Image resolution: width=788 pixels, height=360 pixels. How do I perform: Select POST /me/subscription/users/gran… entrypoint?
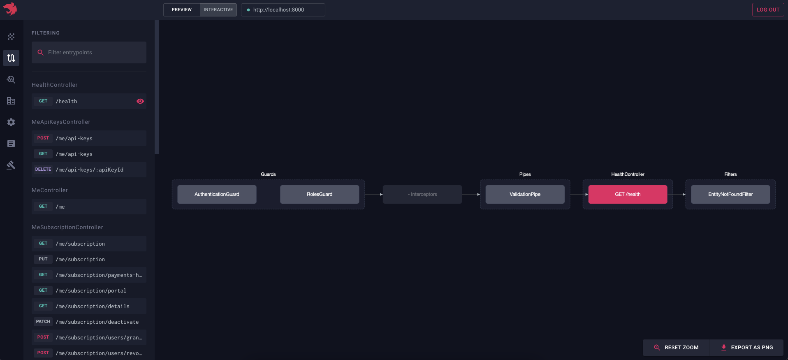click(x=89, y=337)
